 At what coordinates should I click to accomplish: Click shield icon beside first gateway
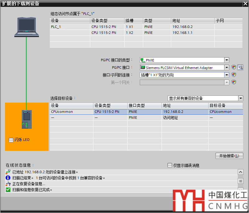pyautogui.click(x=234, y=82)
